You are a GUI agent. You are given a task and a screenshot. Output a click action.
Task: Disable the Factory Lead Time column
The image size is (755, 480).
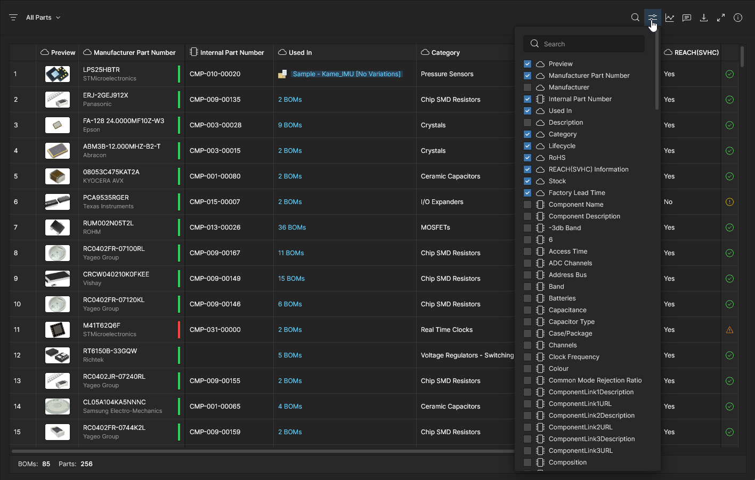click(x=527, y=193)
